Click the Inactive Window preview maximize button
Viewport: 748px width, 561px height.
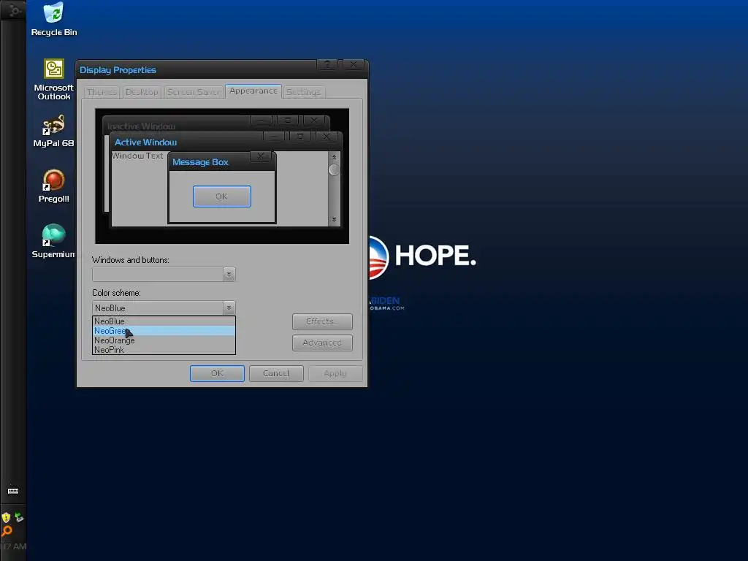pos(287,121)
